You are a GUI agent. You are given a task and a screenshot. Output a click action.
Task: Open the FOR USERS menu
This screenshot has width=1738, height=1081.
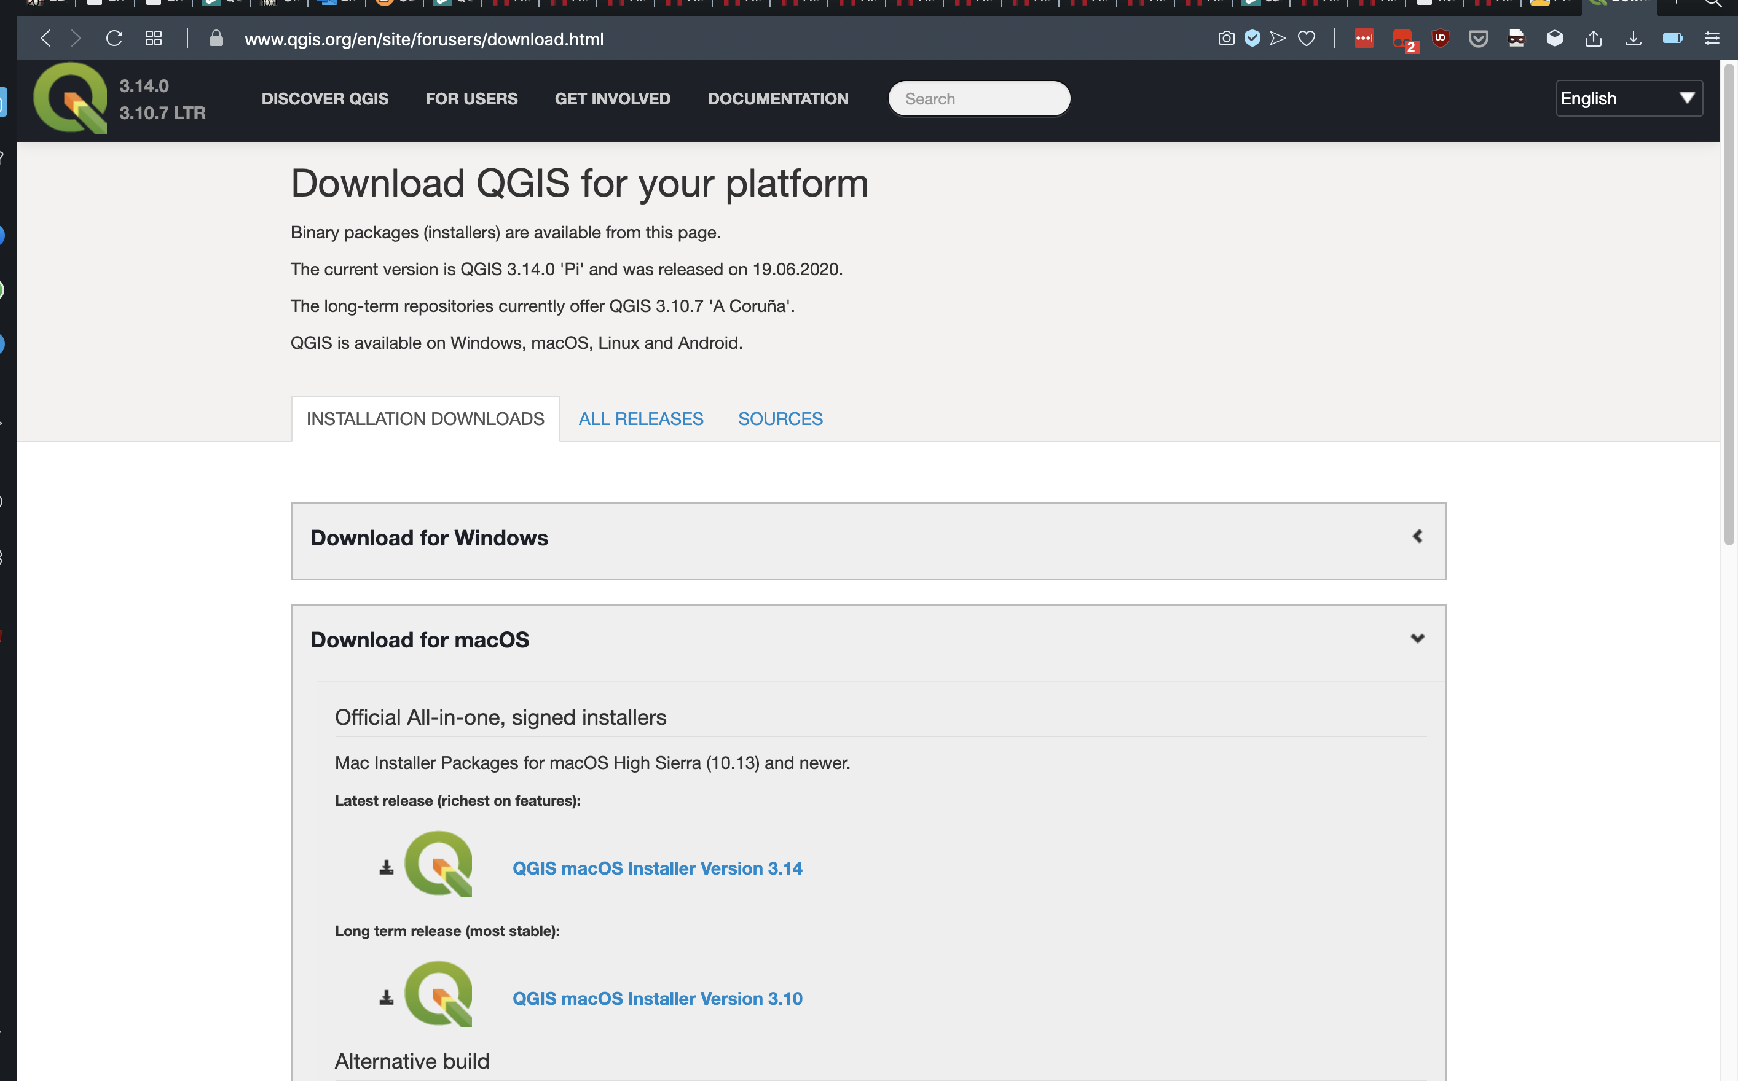(471, 99)
